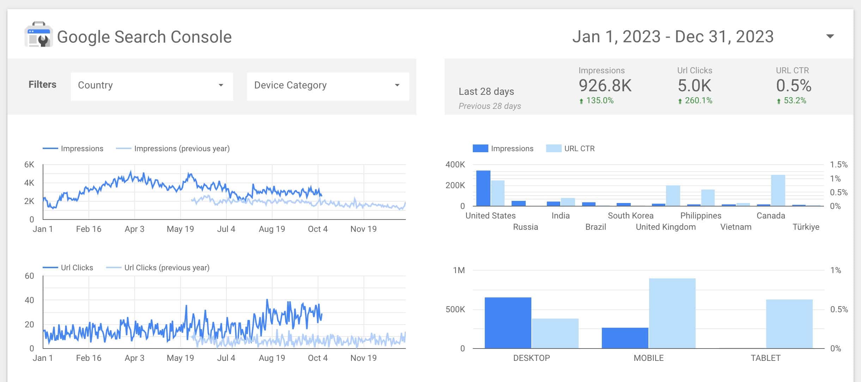Click the Philippines axis label
Screen dimensions: 861x382
pyautogui.click(x=701, y=216)
